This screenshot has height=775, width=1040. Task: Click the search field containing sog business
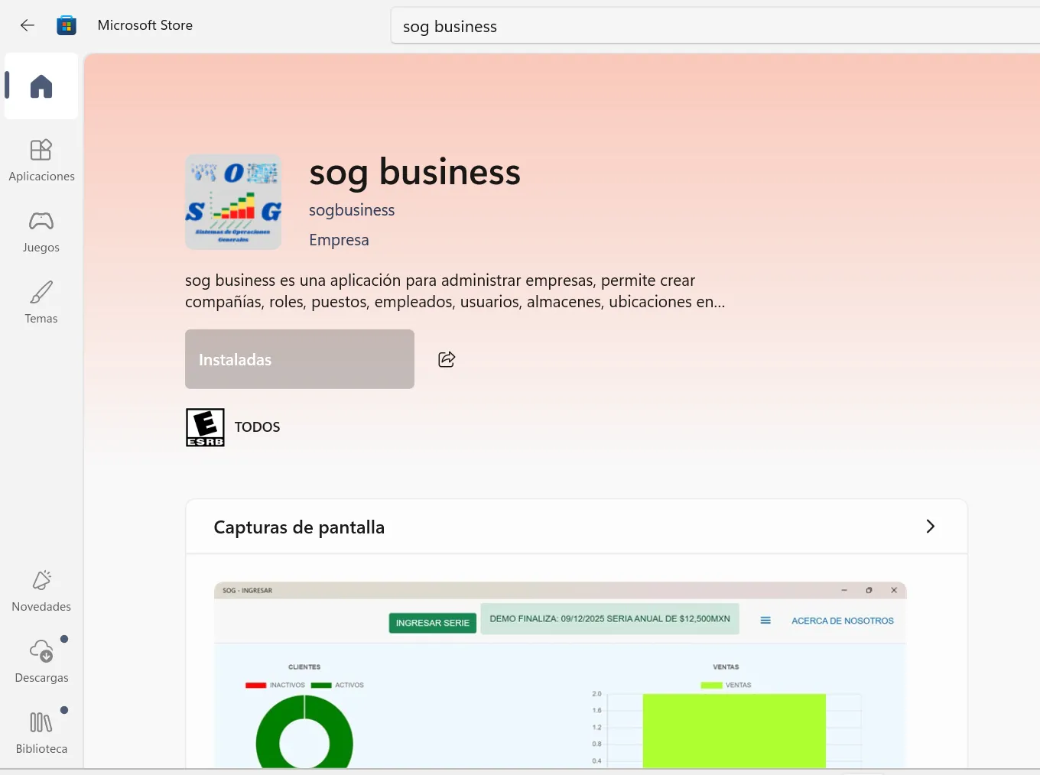click(x=715, y=27)
